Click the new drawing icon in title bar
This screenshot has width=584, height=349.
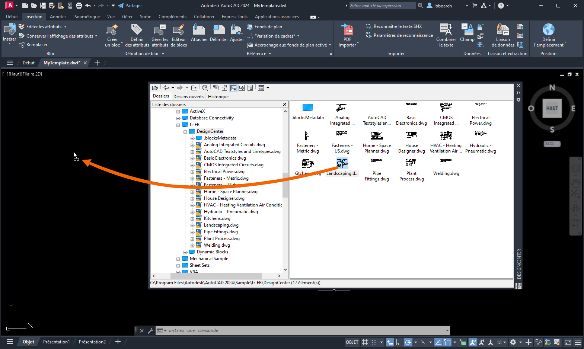[25, 6]
